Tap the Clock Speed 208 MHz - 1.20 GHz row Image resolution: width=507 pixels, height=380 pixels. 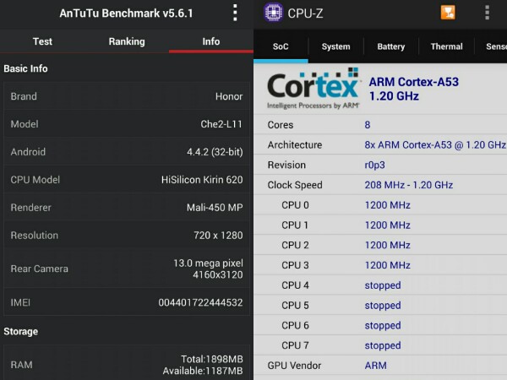(x=380, y=185)
